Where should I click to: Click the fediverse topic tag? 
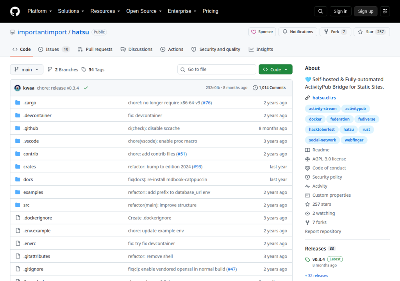366,119
